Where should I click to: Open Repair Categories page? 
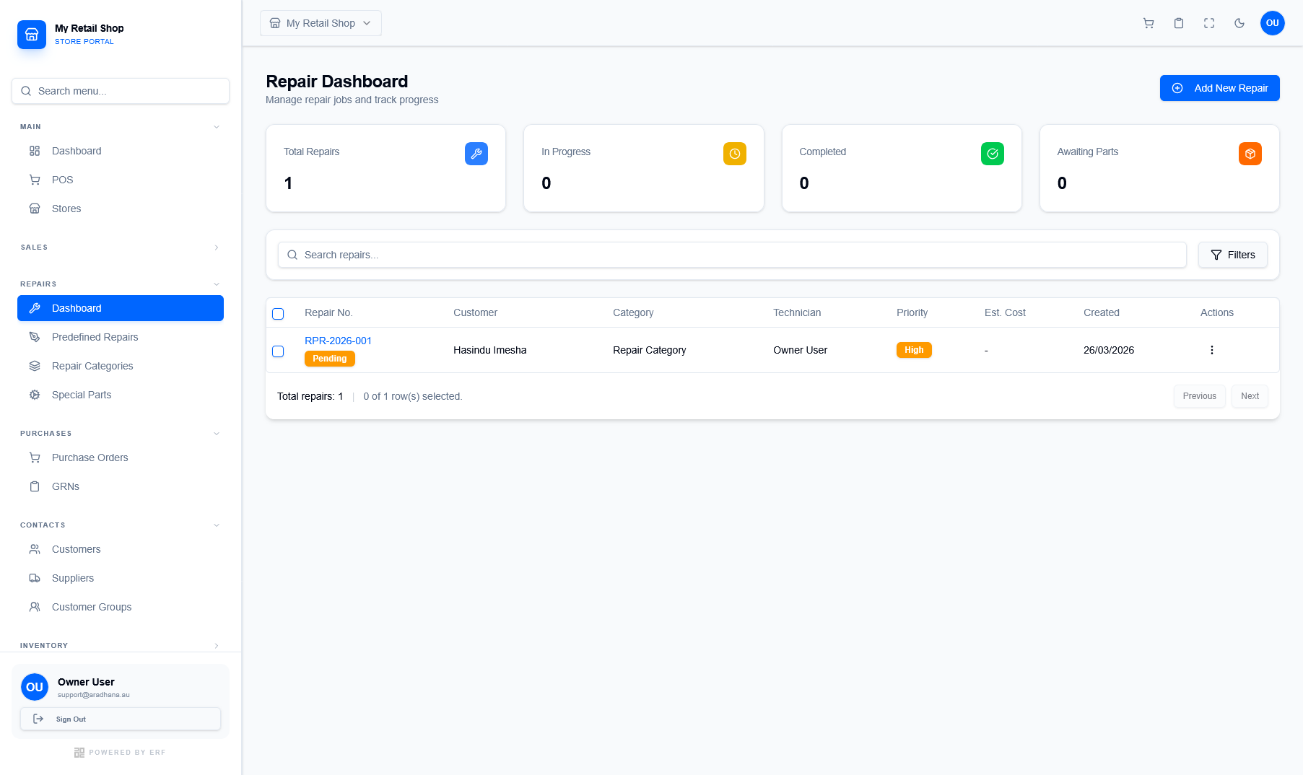[121, 366]
